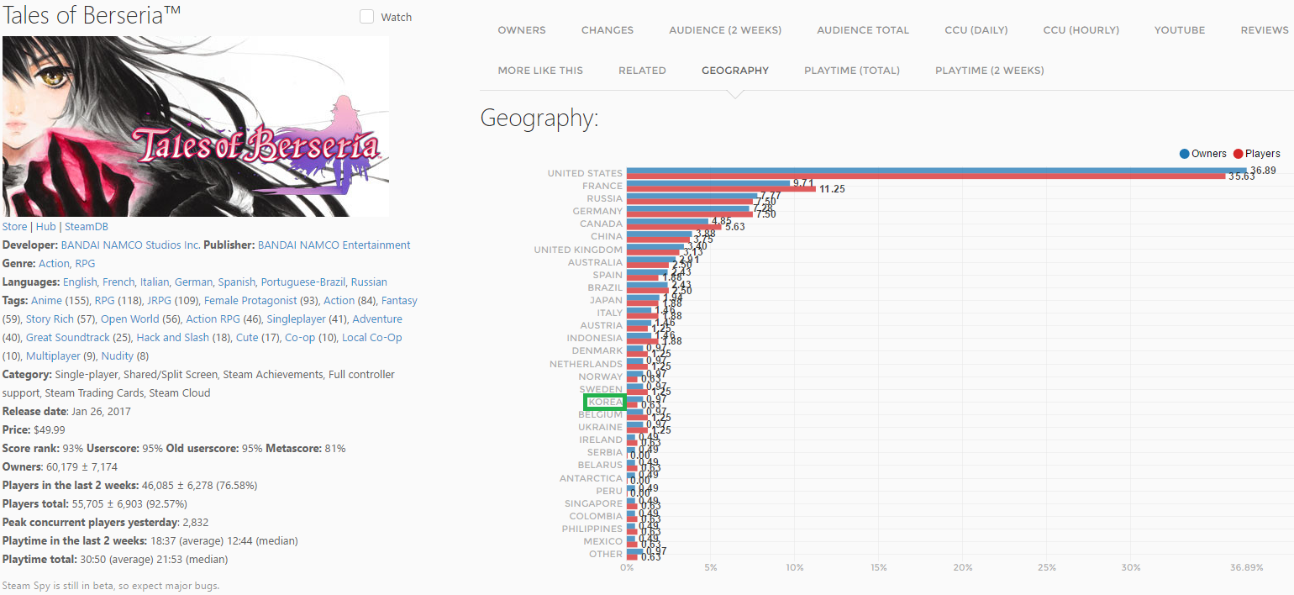
Task: Open the Story Rich tag
Action: (x=50, y=319)
